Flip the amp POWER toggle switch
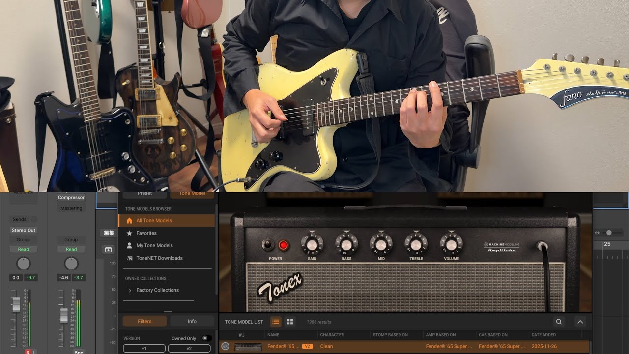This screenshot has height=354, width=629. tap(268, 244)
